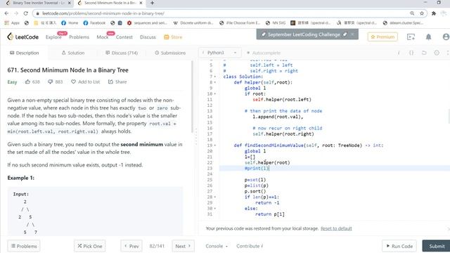Open the Explore menu
The image size is (450, 253).
pos(53,37)
